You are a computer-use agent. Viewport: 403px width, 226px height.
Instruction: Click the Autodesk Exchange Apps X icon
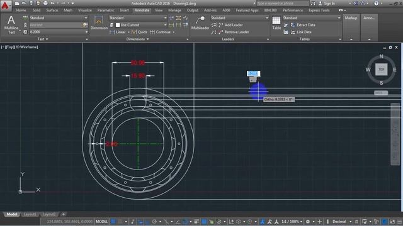pos(356,3)
